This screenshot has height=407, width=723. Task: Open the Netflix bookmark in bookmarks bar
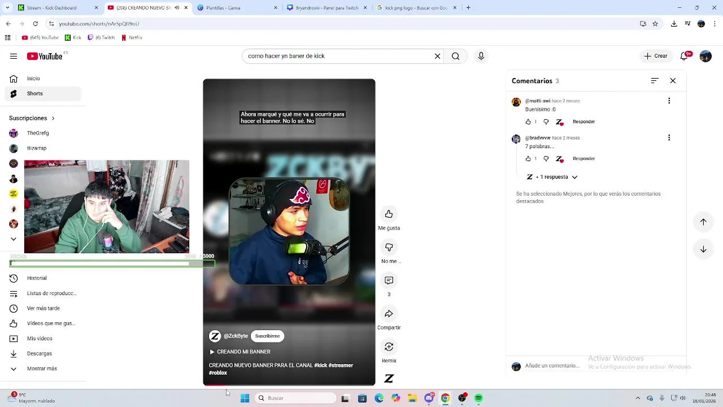coord(132,38)
